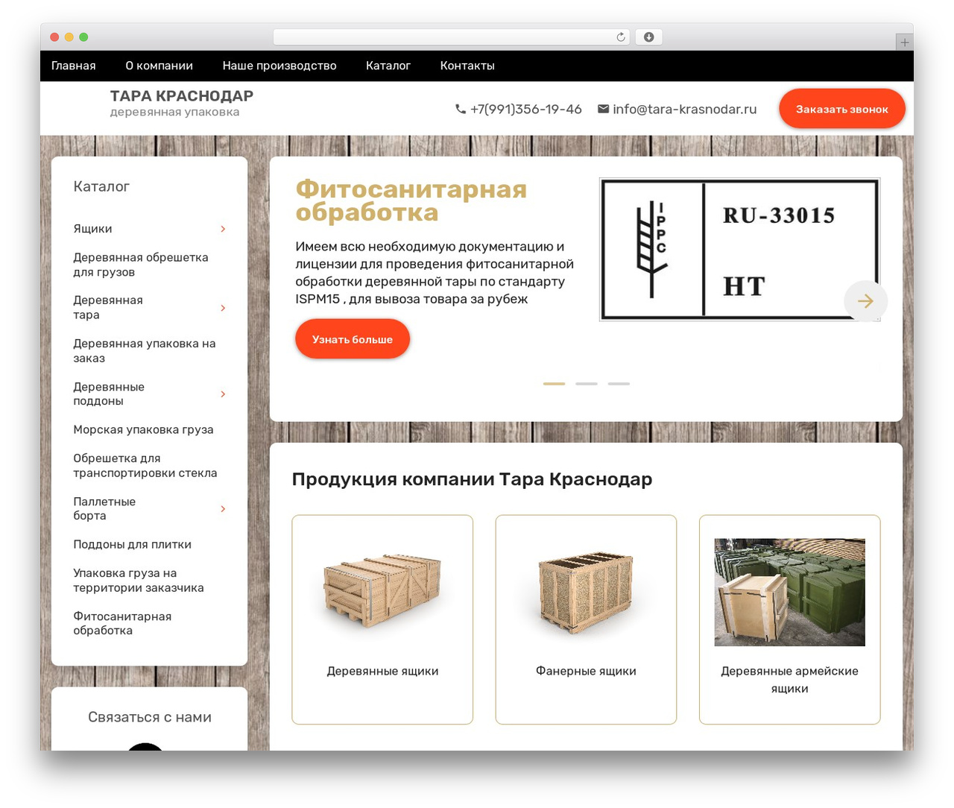Open a new browser tab with plus
This screenshot has width=954, height=808.
[x=904, y=42]
